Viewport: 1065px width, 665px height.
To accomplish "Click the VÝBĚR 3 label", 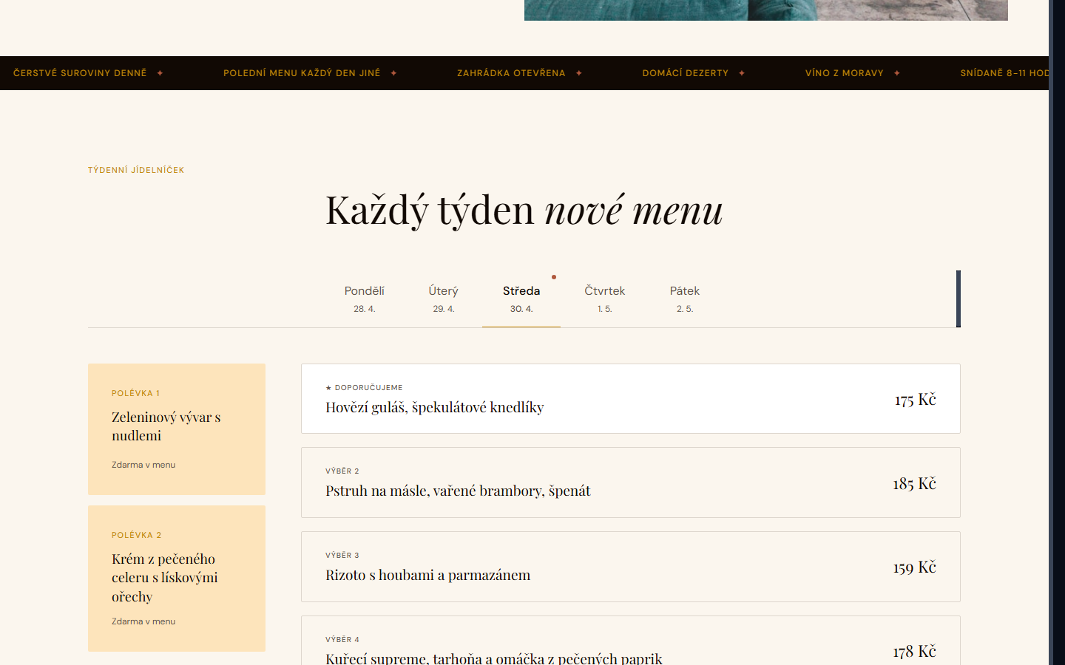I will [342, 555].
